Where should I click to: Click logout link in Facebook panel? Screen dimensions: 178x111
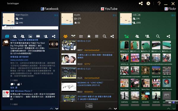click(x=56, y=15)
